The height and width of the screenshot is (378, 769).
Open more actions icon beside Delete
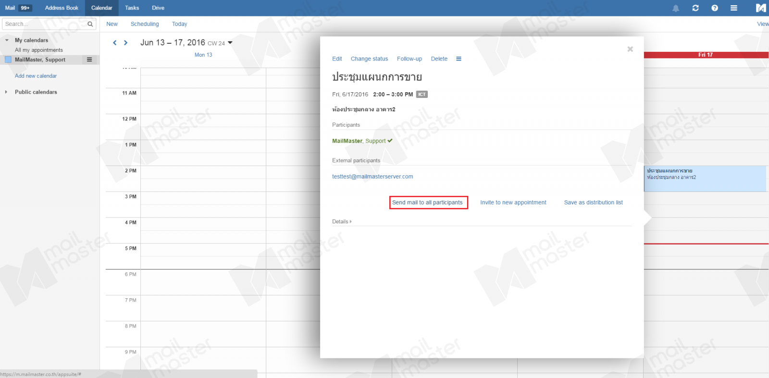point(459,59)
